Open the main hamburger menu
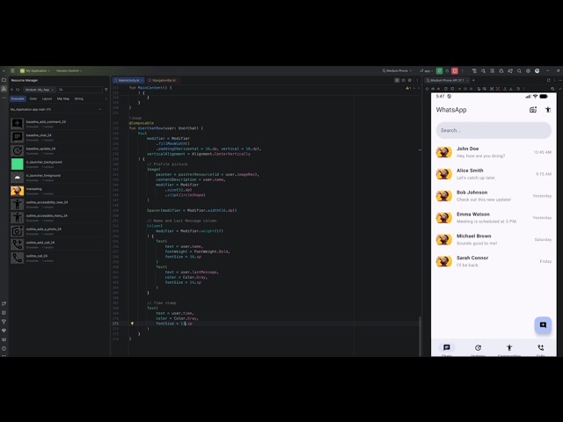 (x=12, y=70)
